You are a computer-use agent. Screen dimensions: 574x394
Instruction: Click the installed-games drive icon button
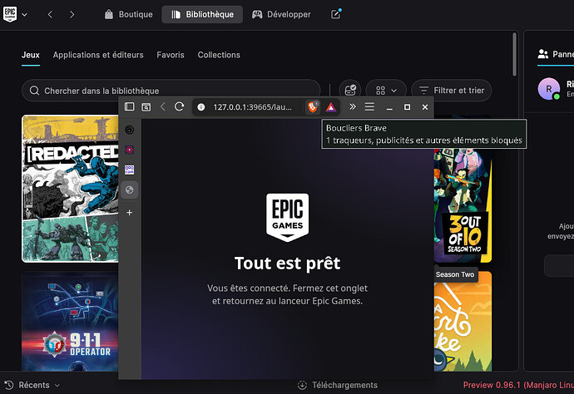tap(350, 90)
